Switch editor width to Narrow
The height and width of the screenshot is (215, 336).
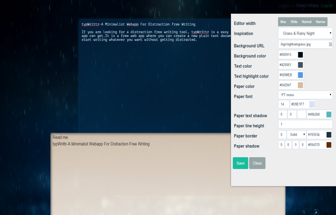point(320,22)
